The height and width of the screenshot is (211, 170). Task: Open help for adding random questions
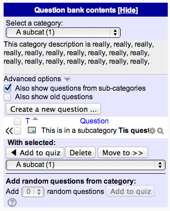point(12,202)
